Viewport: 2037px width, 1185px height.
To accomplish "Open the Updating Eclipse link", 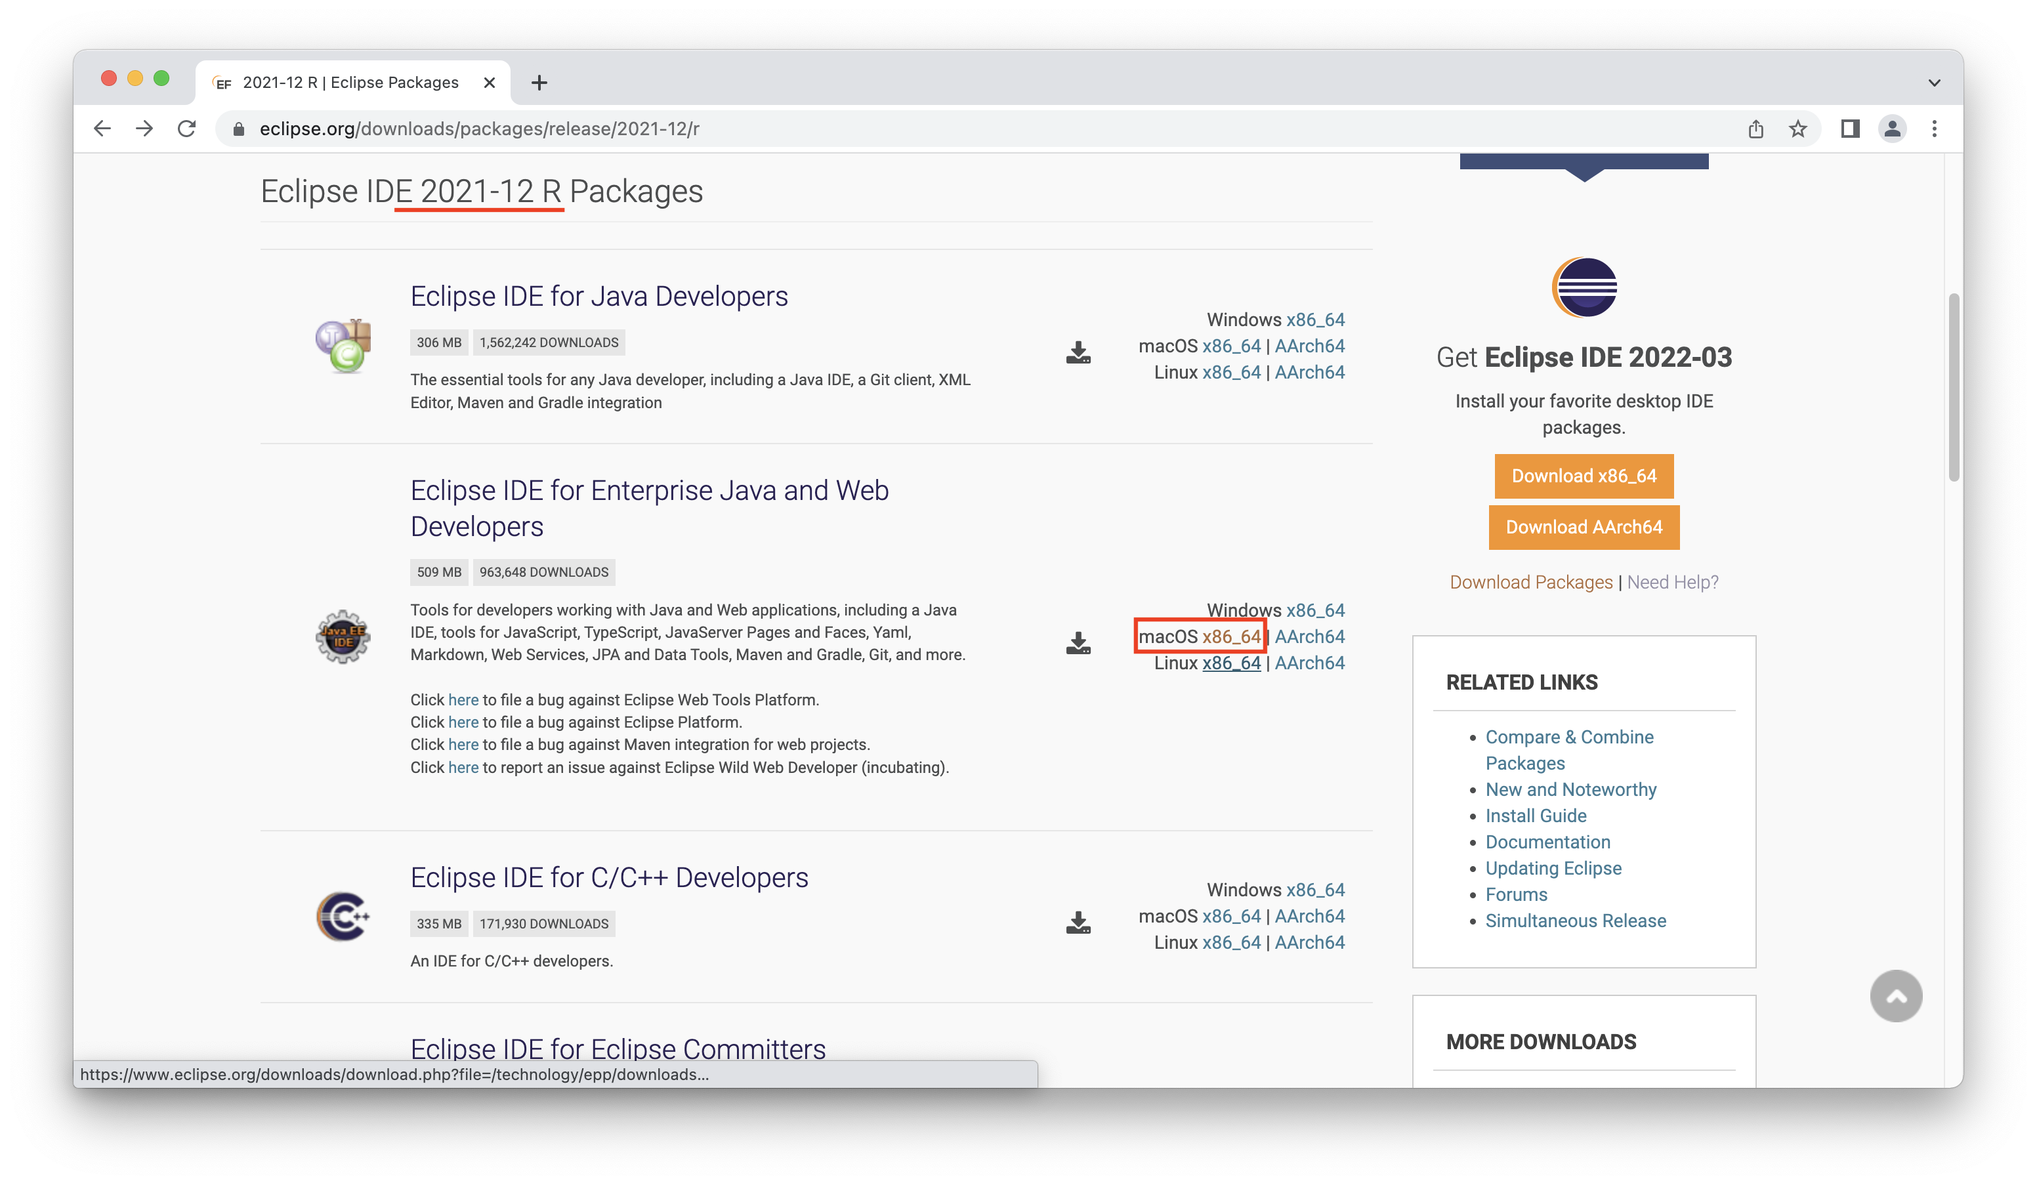I will pos(1553,867).
